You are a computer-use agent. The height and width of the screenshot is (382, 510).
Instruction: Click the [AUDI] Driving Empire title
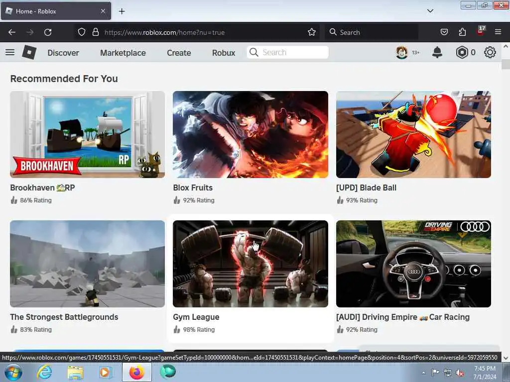pyautogui.click(x=402, y=317)
